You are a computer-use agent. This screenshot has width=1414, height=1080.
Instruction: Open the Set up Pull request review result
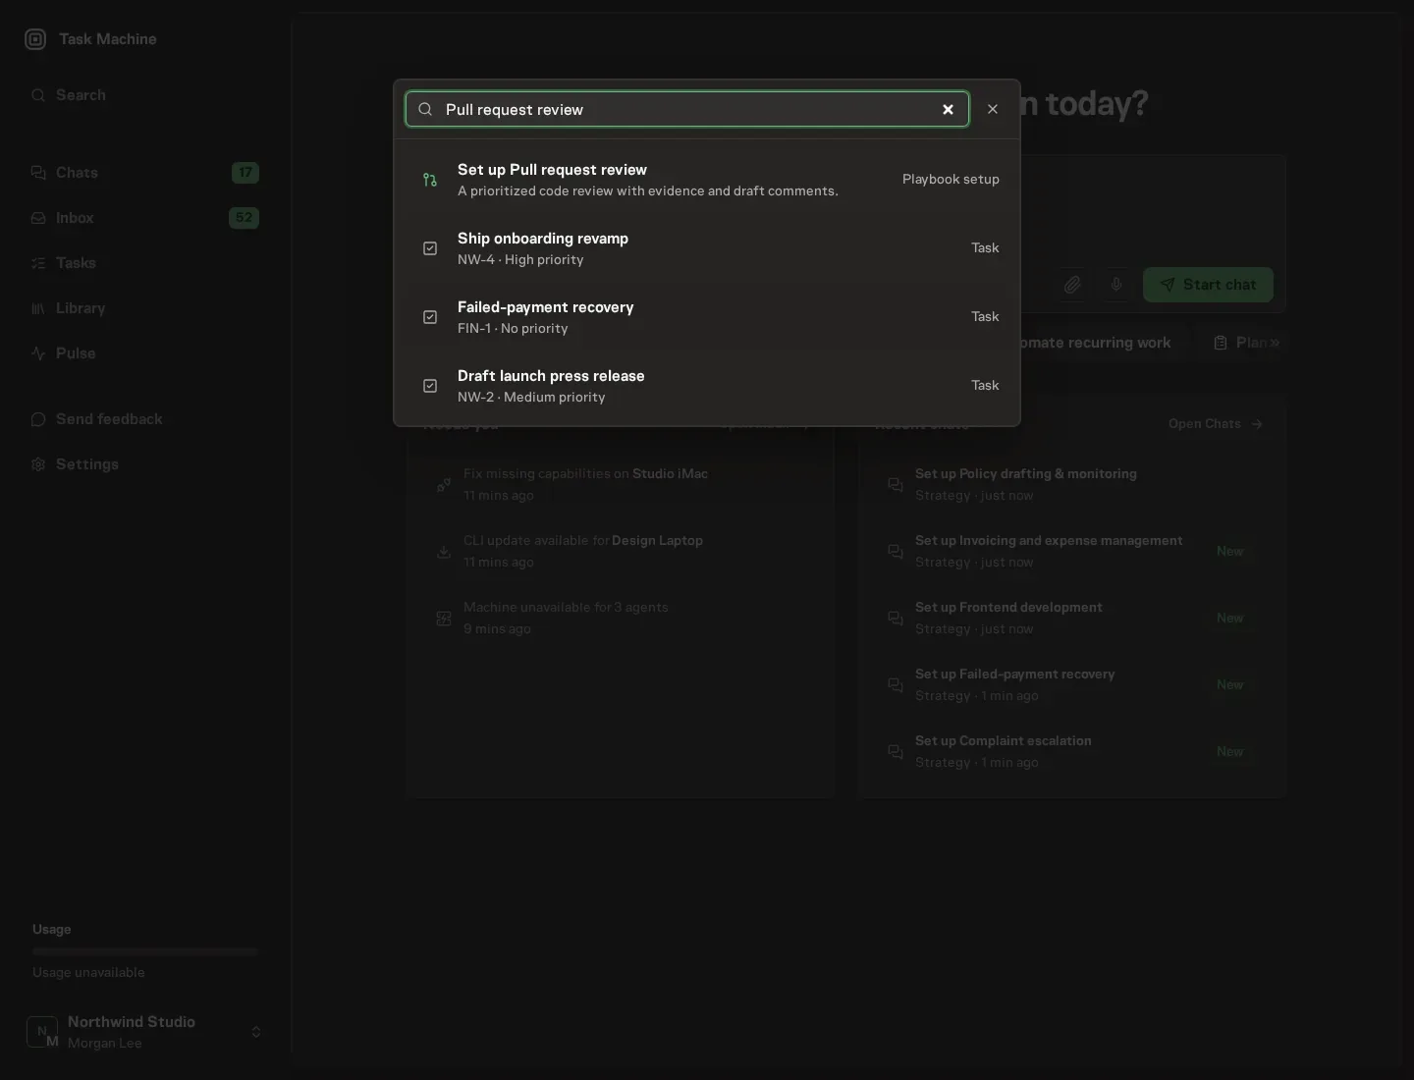[707, 180]
